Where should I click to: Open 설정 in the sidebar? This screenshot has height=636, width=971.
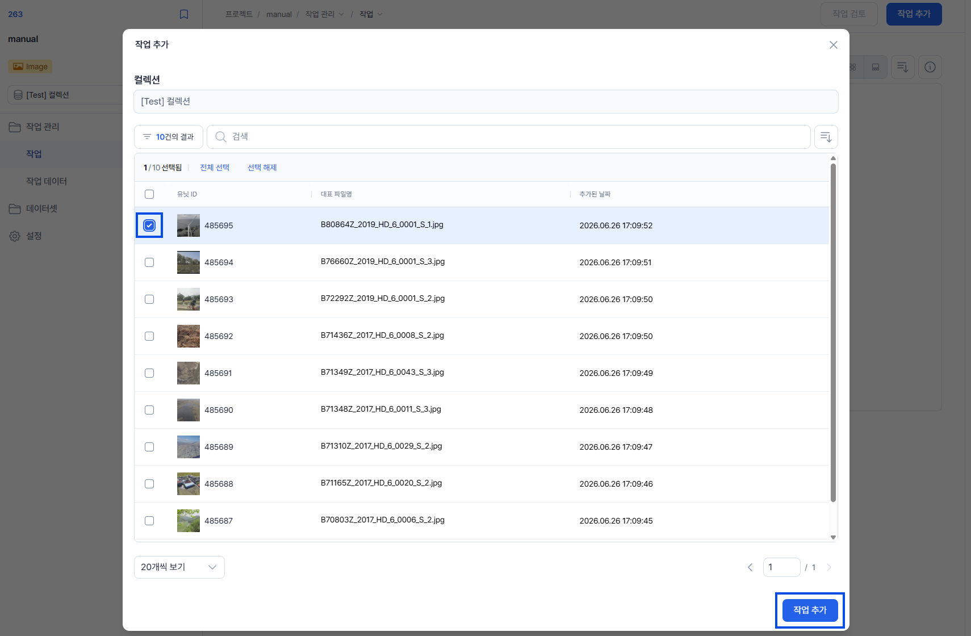[34, 236]
